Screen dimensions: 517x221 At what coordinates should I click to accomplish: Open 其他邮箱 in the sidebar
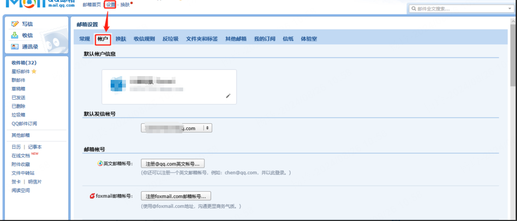point(21,135)
